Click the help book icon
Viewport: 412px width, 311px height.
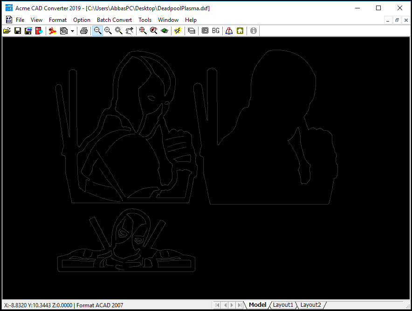click(229, 31)
